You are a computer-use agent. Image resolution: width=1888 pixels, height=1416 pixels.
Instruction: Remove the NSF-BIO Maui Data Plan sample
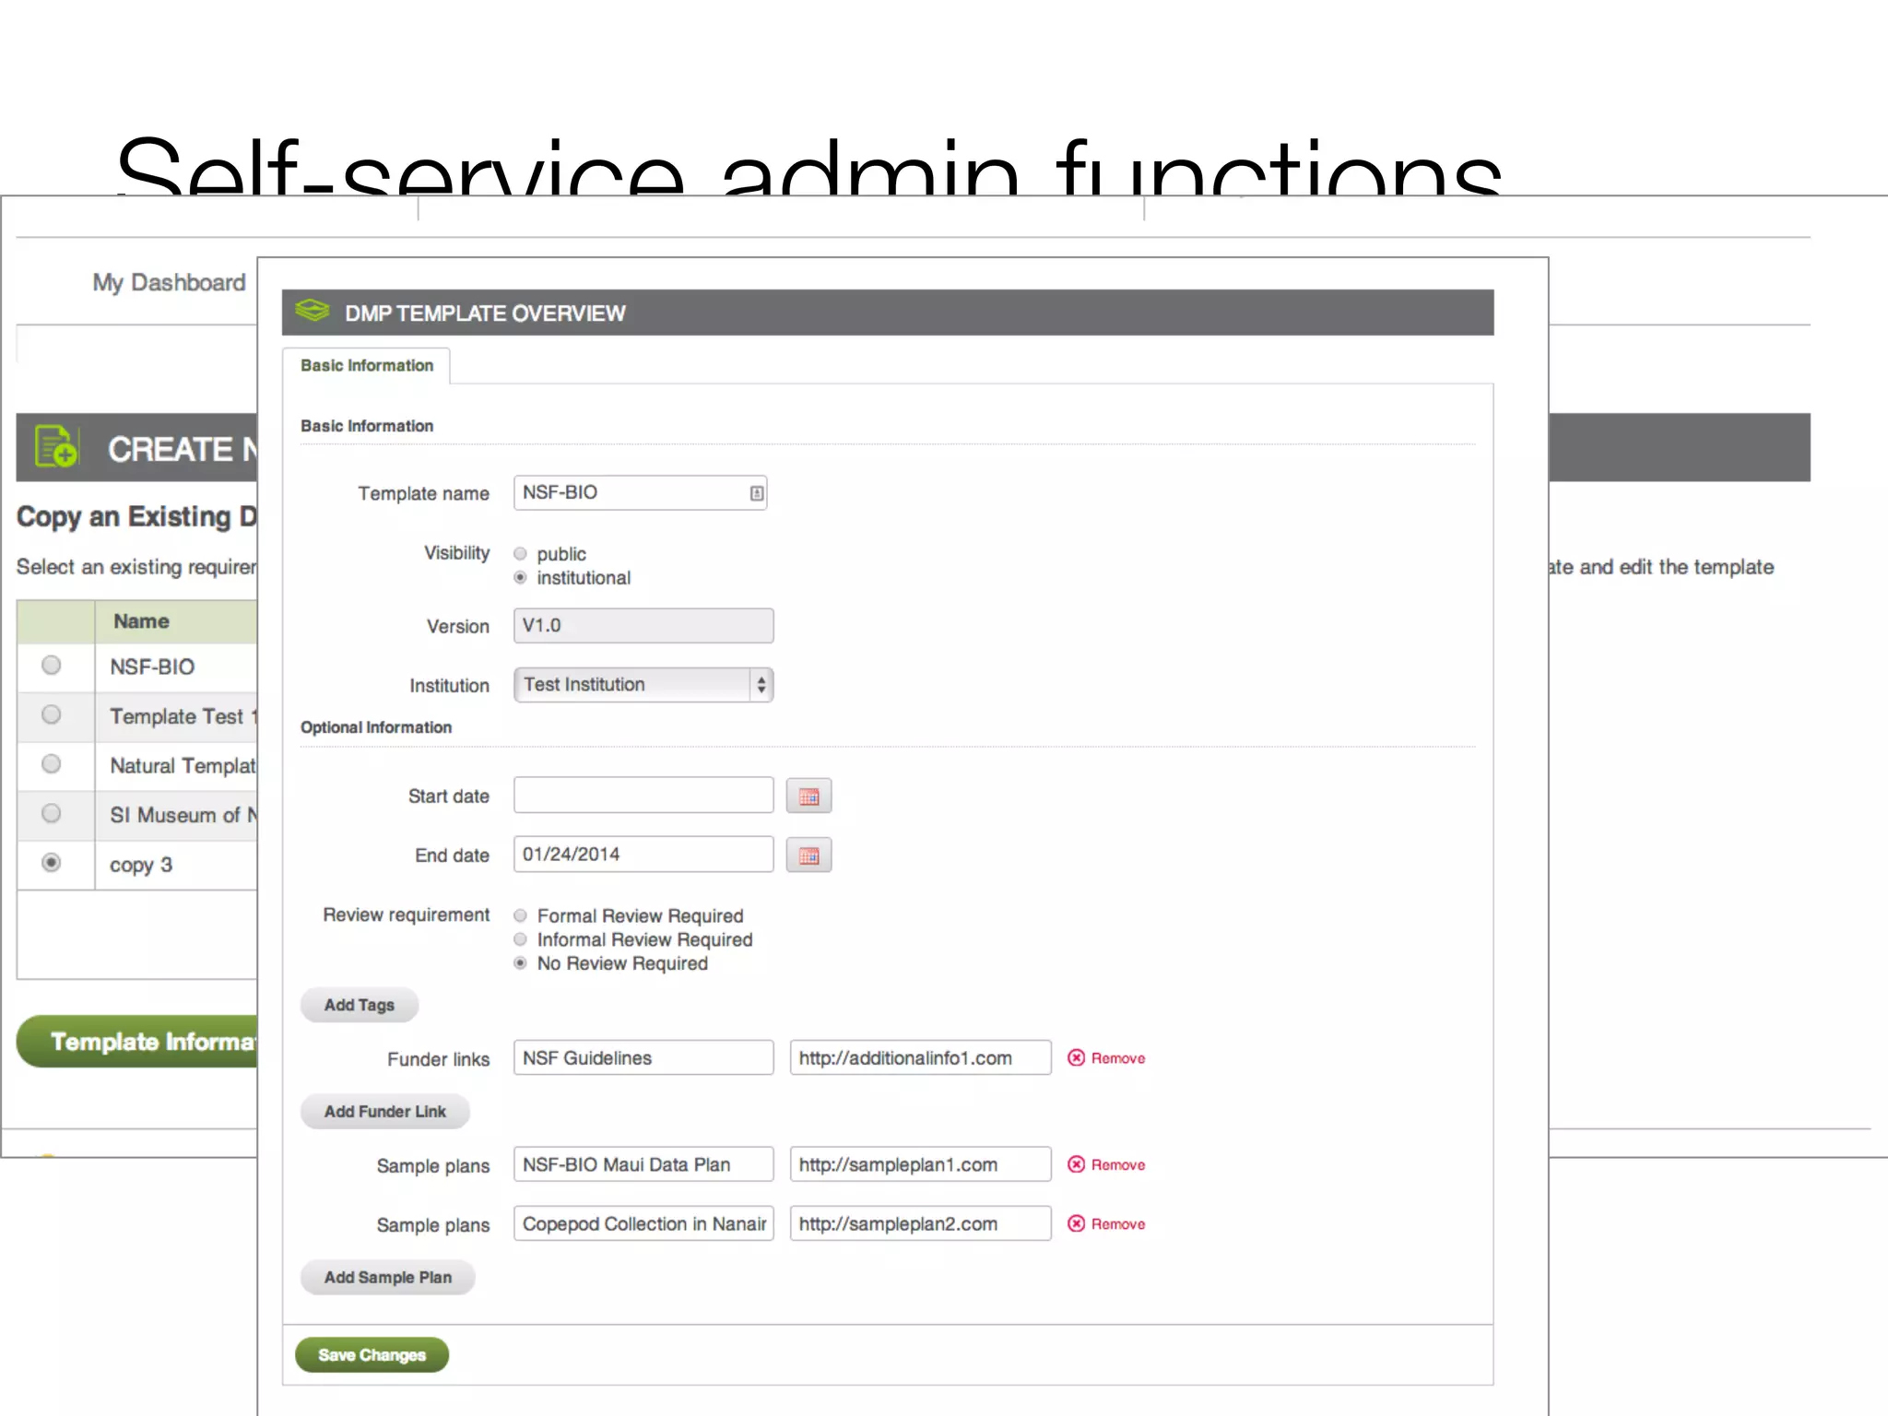(1106, 1165)
